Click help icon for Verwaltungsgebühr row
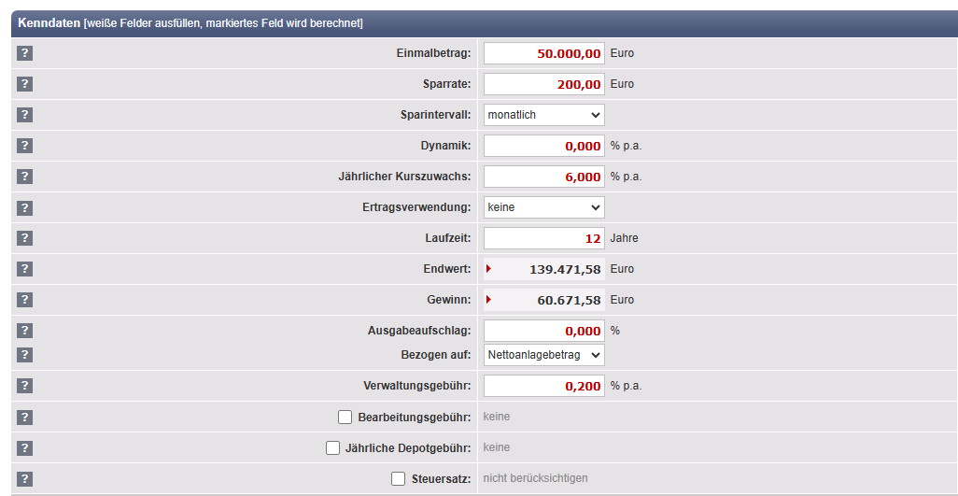Screen dimensions: 958x496 pyautogui.click(x=24, y=386)
